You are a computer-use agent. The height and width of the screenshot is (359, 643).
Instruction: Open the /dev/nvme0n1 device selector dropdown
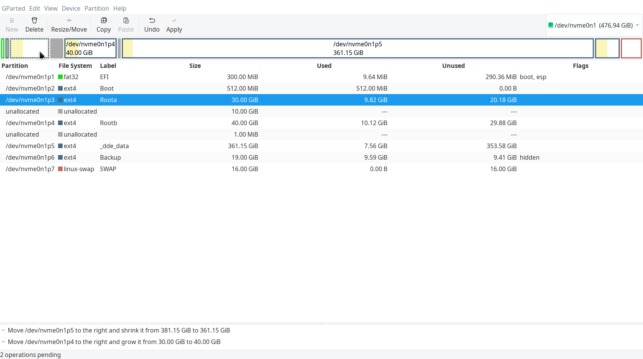(594, 25)
